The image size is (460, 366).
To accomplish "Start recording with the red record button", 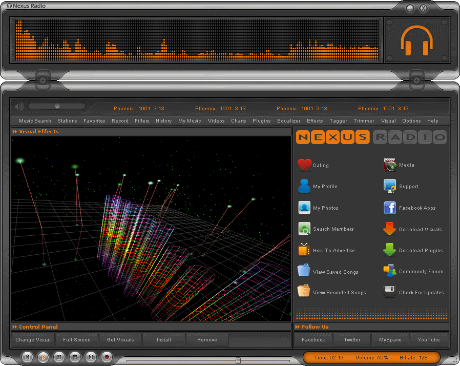I will [107, 357].
